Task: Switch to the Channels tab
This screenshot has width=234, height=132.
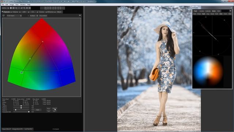Action: pos(7,12)
